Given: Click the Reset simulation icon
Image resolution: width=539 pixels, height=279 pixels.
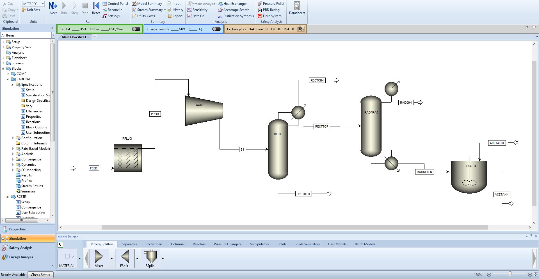Looking at the screenshot, I should pyautogui.click(x=96, y=6).
